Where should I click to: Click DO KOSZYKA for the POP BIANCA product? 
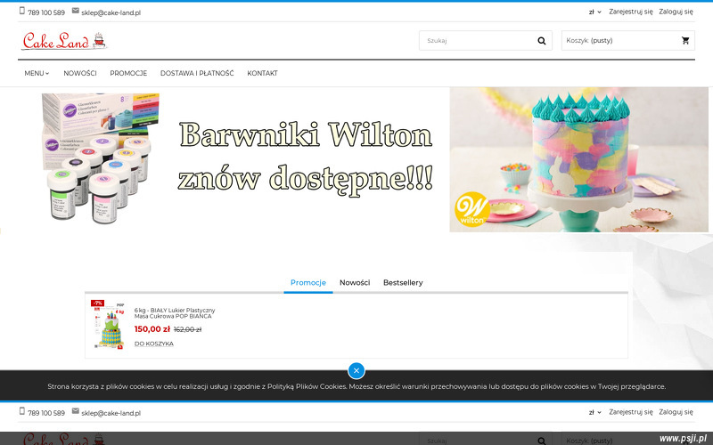tap(153, 344)
